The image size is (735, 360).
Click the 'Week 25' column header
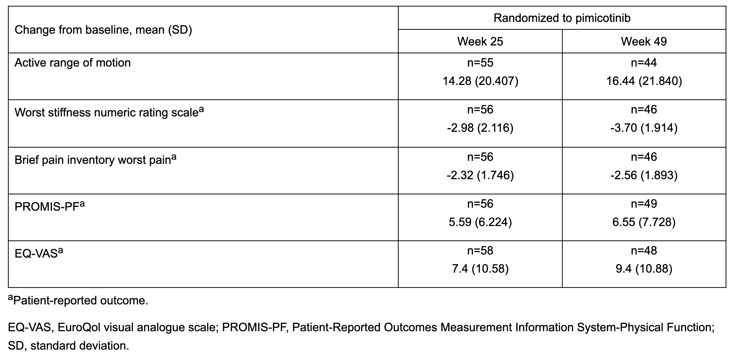[480, 41]
